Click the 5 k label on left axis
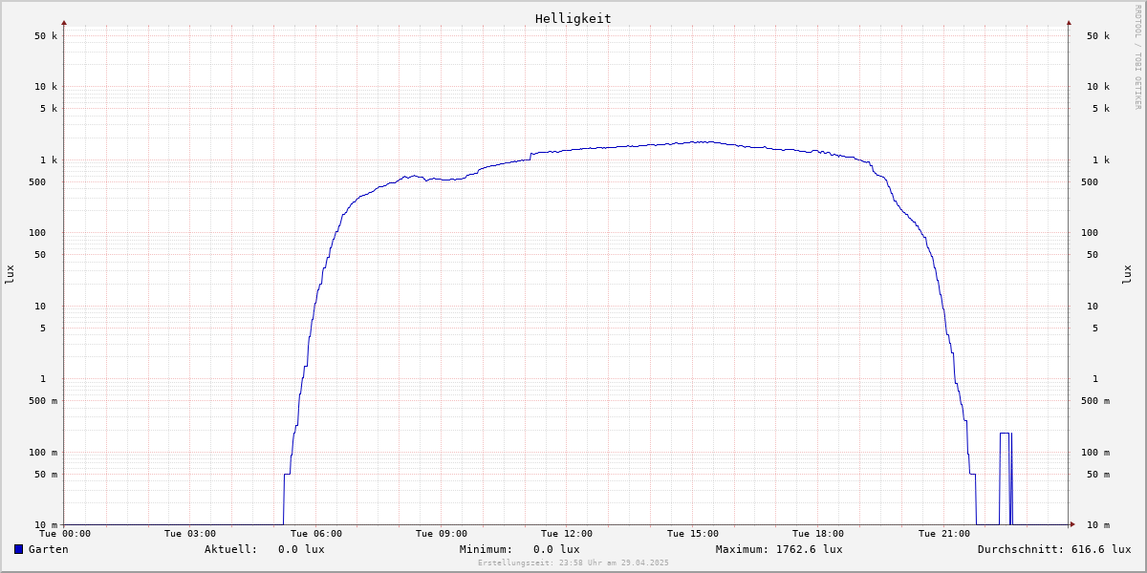Screen dimensions: 1147x573 [49, 109]
